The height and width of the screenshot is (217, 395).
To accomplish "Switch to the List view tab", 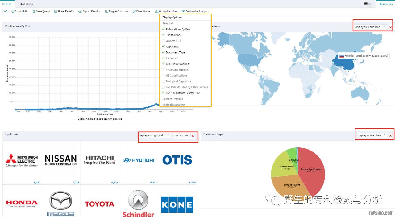I will pos(368,4).
